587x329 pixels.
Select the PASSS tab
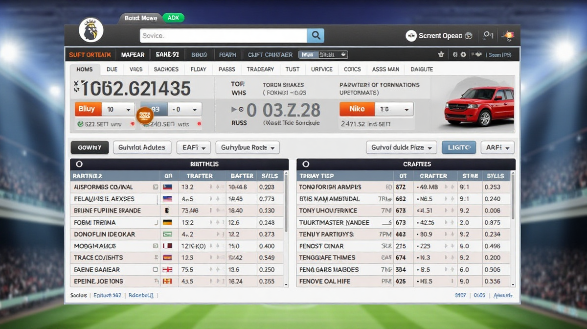[227, 70]
